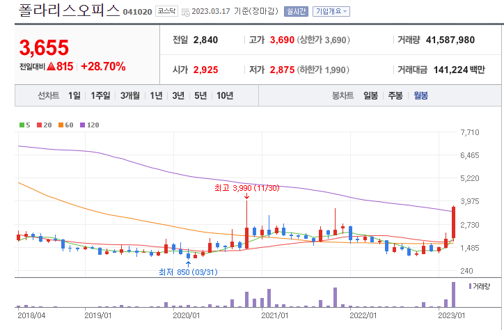Select the 1일 line chart tab
Viewport: 504px width, 330px height.
point(74,95)
